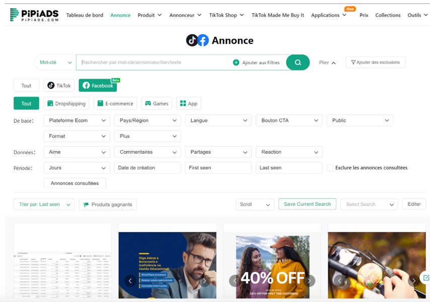430x302 pixels.
Task: Go to the Tableau de bord tab
Action: coord(85,15)
